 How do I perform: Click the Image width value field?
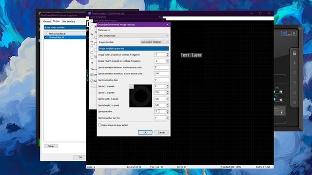point(160,54)
